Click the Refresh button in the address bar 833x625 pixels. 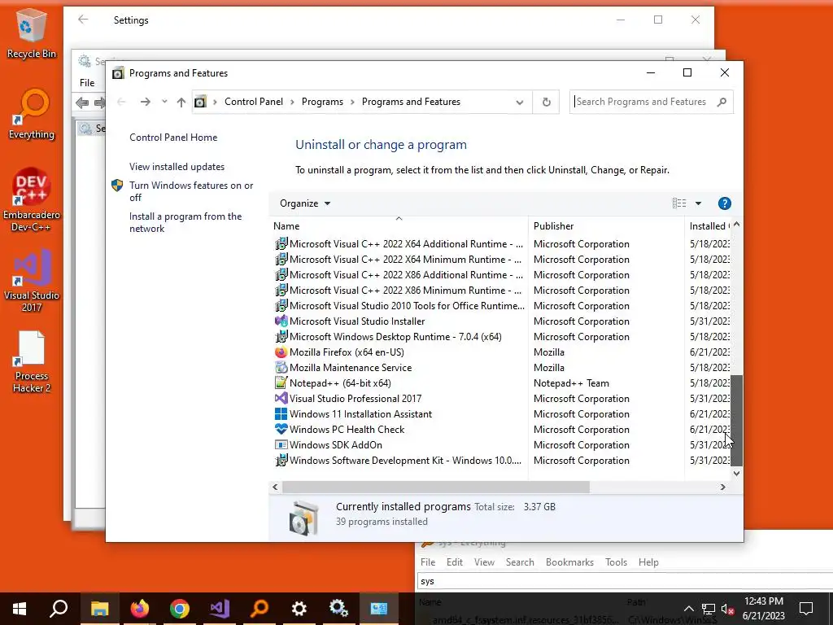(546, 102)
